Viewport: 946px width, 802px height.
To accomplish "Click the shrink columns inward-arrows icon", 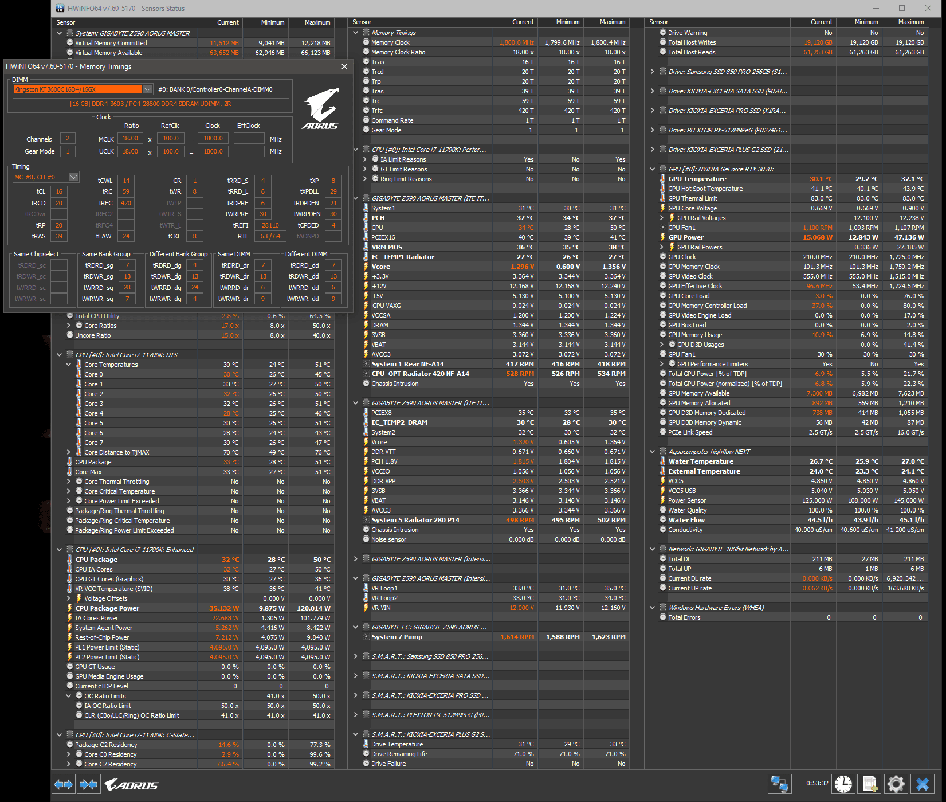I will (x=88, y=784).
